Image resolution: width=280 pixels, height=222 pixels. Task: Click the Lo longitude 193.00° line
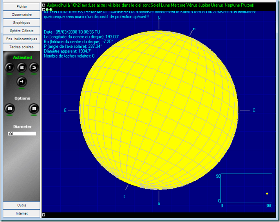pos(81,37)
